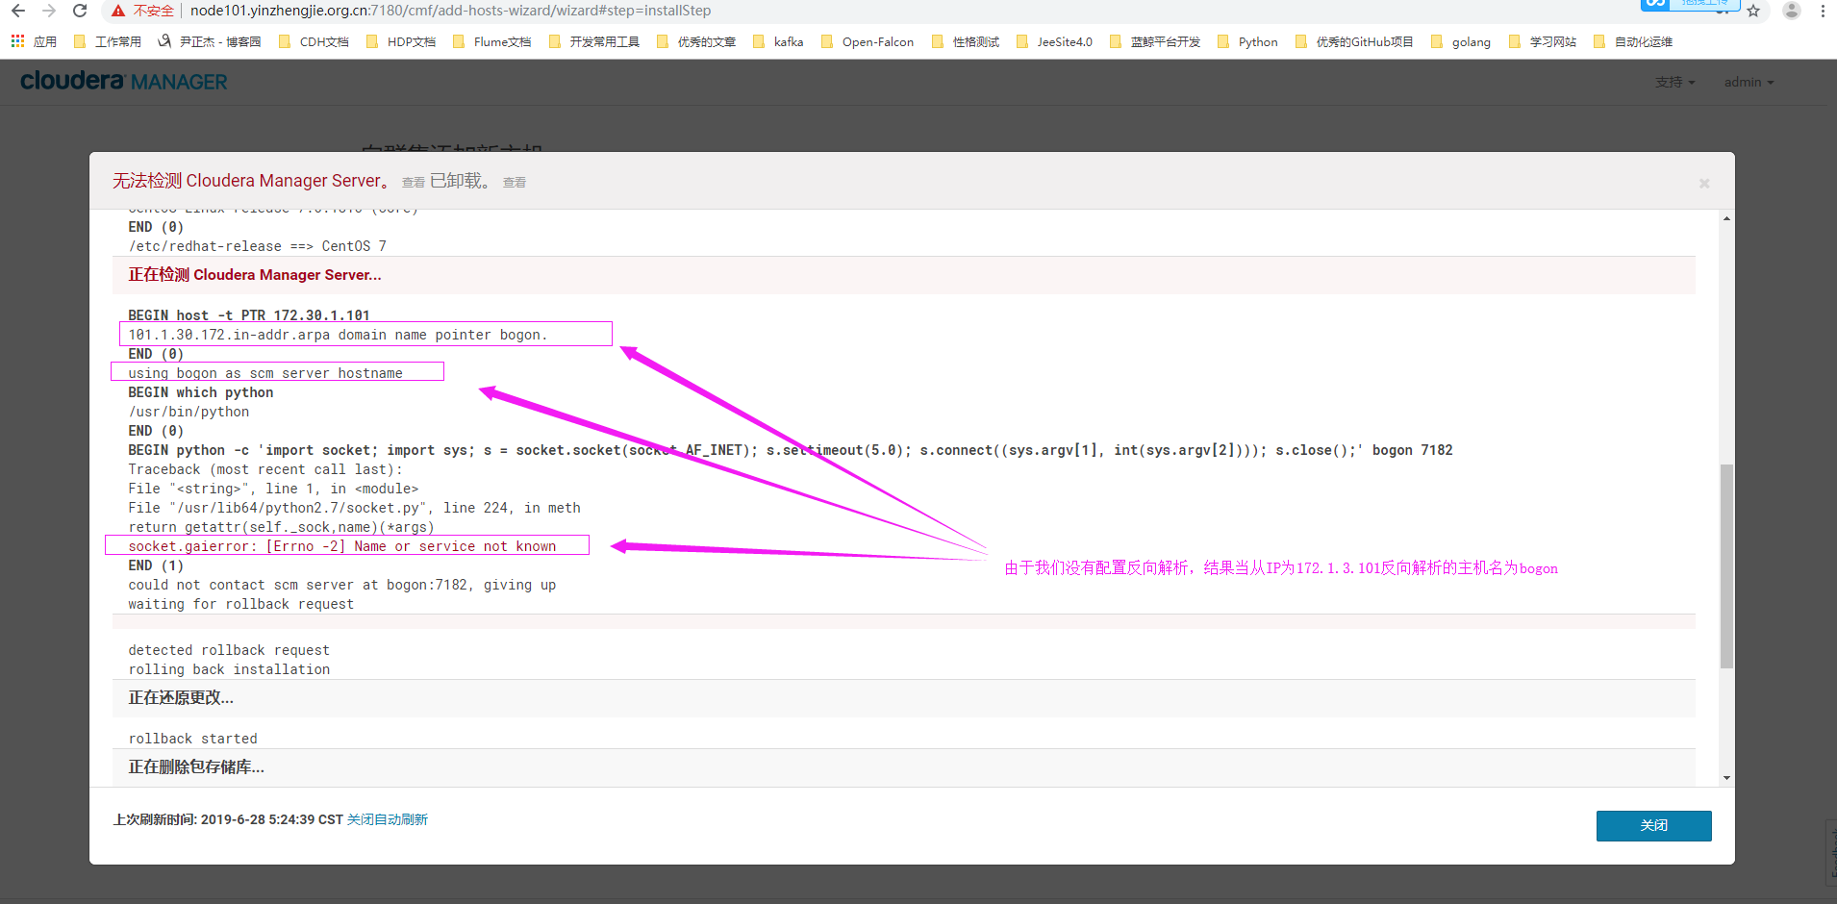1837x904 pixels.
Task: Click 'rollback started' log line
Action: coord(192,739)
